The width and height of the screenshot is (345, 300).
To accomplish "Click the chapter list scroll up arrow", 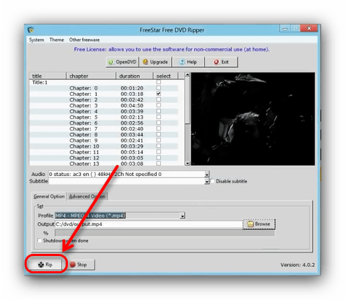I will pos(188,75).
